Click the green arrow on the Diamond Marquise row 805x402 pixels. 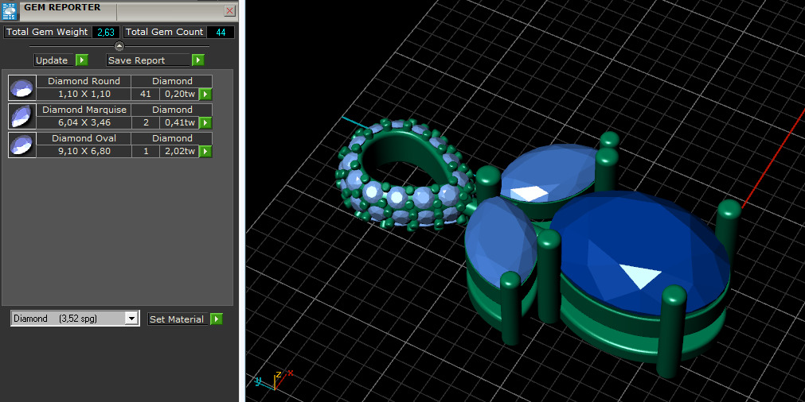coord(205,122)
